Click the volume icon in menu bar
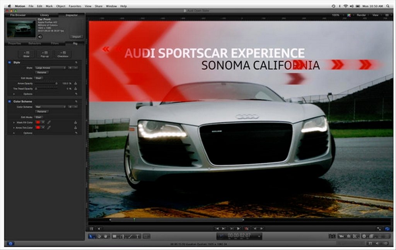The width and height of the screenshot is (396, 250). (352, 6)
